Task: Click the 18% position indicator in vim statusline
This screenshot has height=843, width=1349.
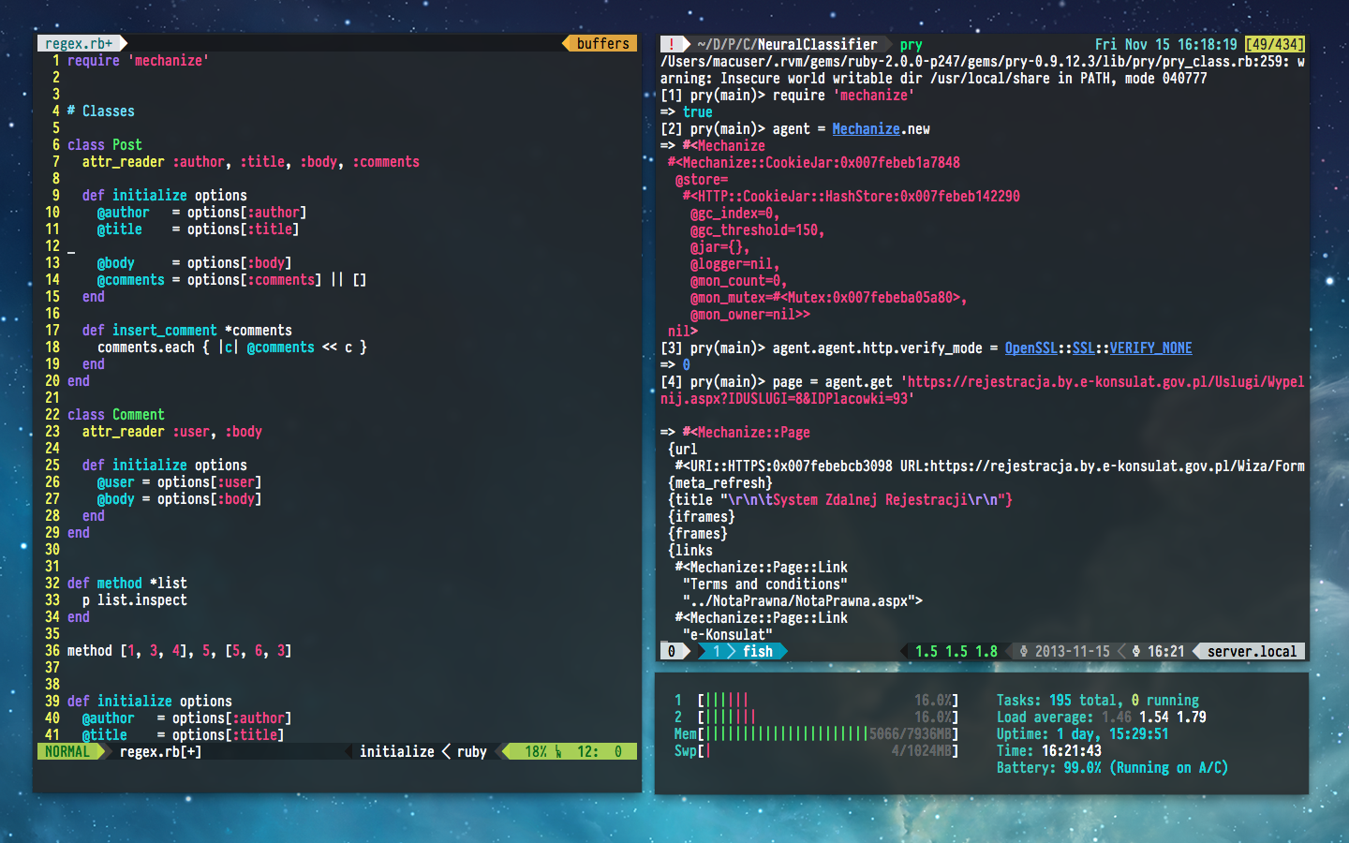Action: (x=536, y=751)
